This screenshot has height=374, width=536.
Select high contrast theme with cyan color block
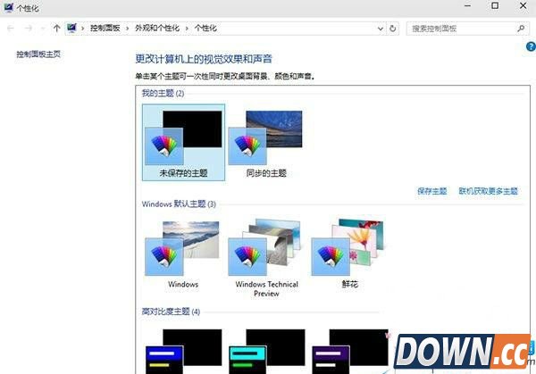tap(266, 351)
